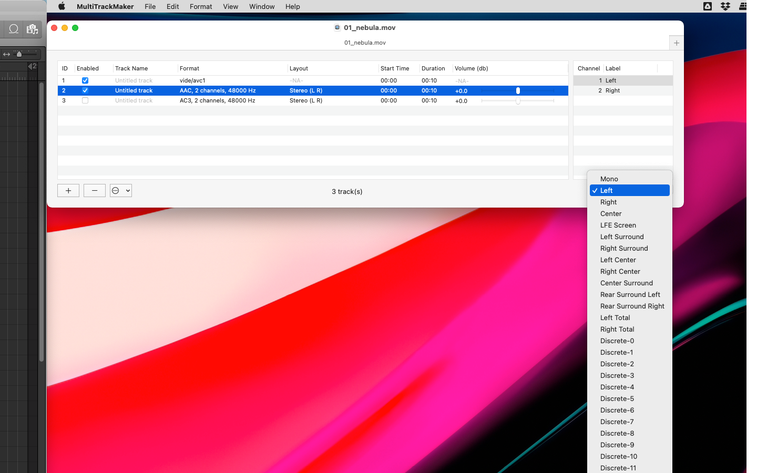Image resolution: width=757 pixels, height=473 pixels.
Task: Click the camera snapshot icon in left toolbar
Action: click(x=32, y=29)
